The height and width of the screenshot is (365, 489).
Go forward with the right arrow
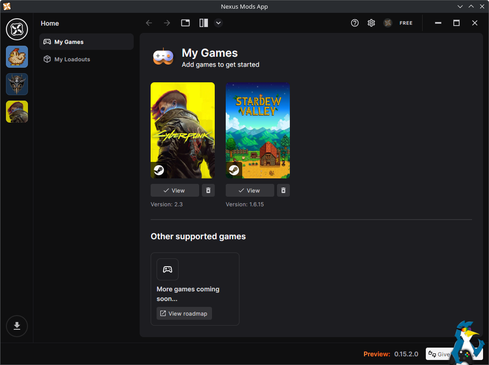[167, 23]
